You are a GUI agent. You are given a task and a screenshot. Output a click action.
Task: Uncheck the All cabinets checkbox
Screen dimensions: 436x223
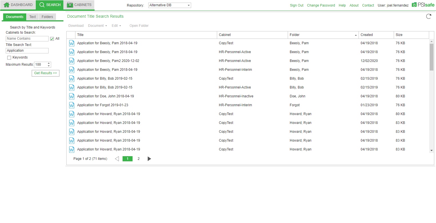tap(52, 39)
